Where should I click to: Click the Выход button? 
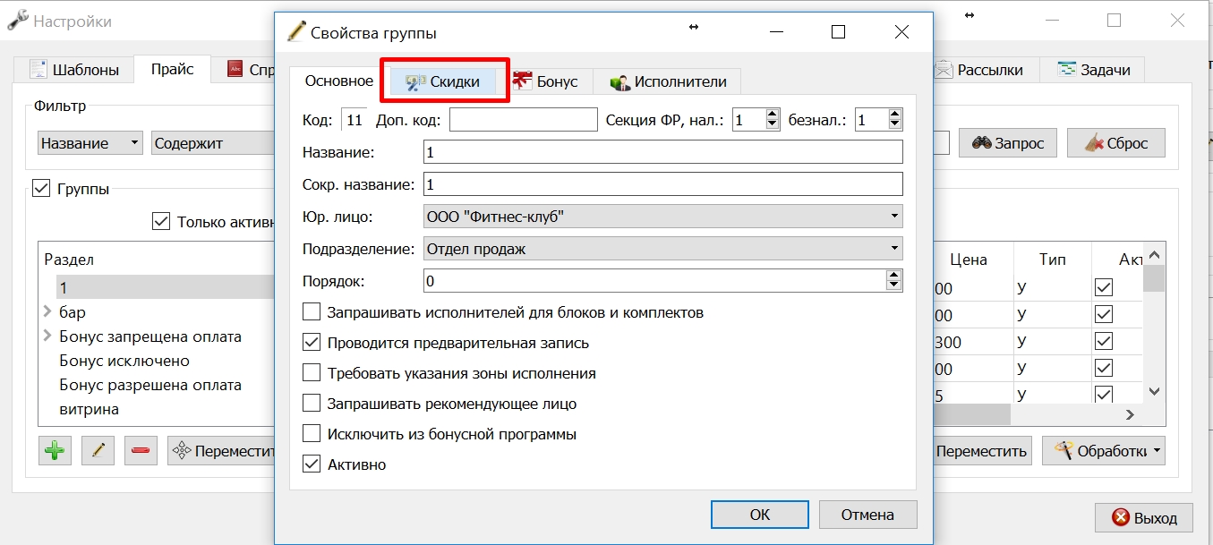1144,517
